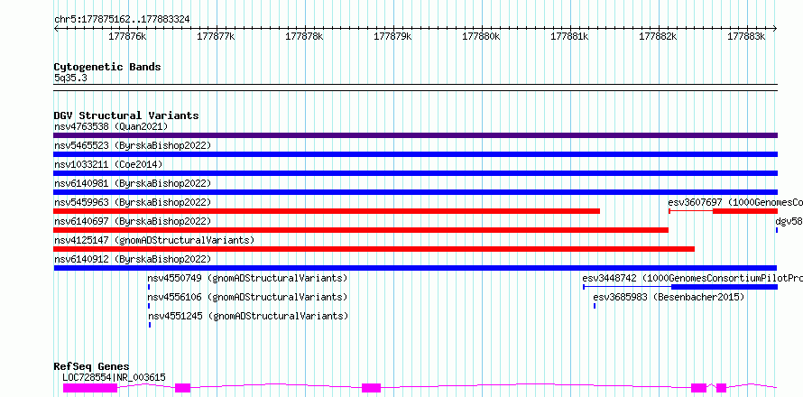Viewport: 803px width, 397px height.
Task: Click the 177878k ruler tick label
Action: [x=304, y=37]
